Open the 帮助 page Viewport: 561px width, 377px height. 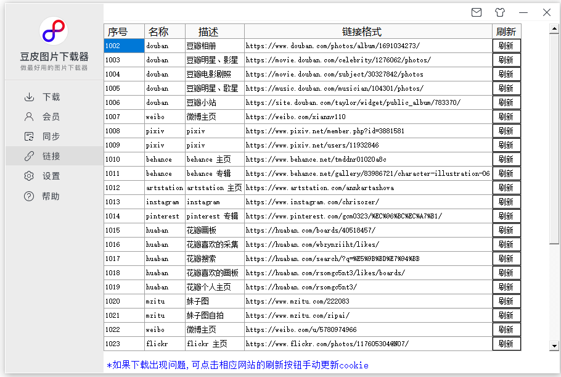tap(54, 196)
